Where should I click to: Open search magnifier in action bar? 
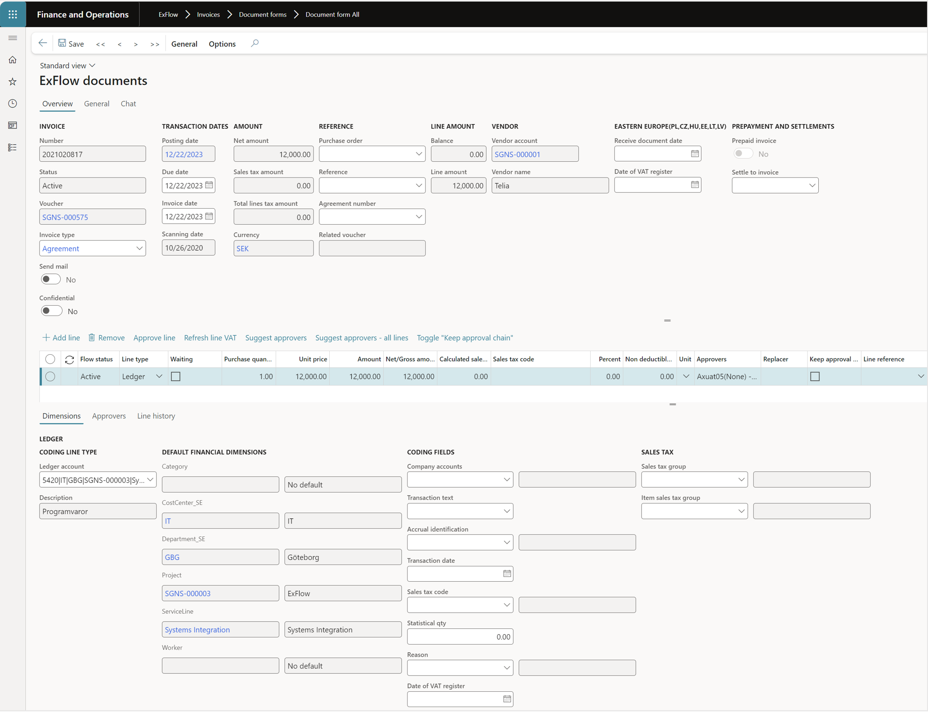click(x=255, y=44)
